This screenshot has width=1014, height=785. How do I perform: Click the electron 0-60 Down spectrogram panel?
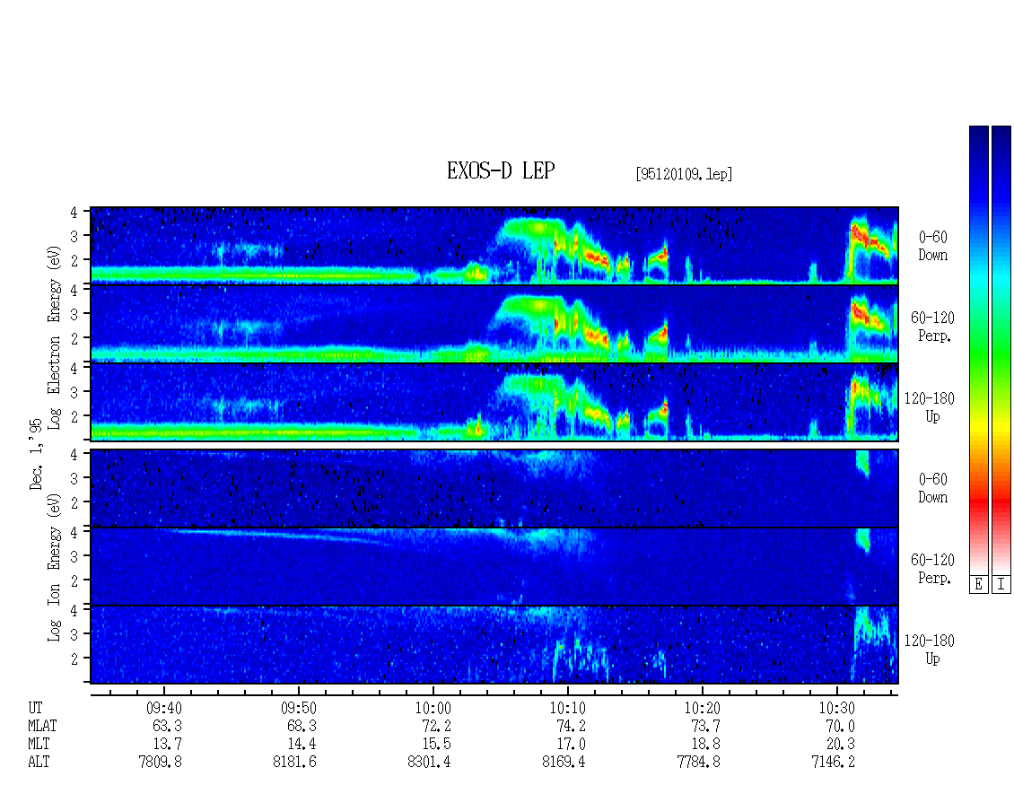(x=494, y=245)
